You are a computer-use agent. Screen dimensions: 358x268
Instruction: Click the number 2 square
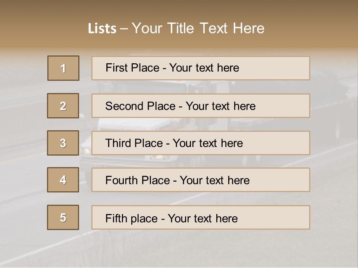63,106
